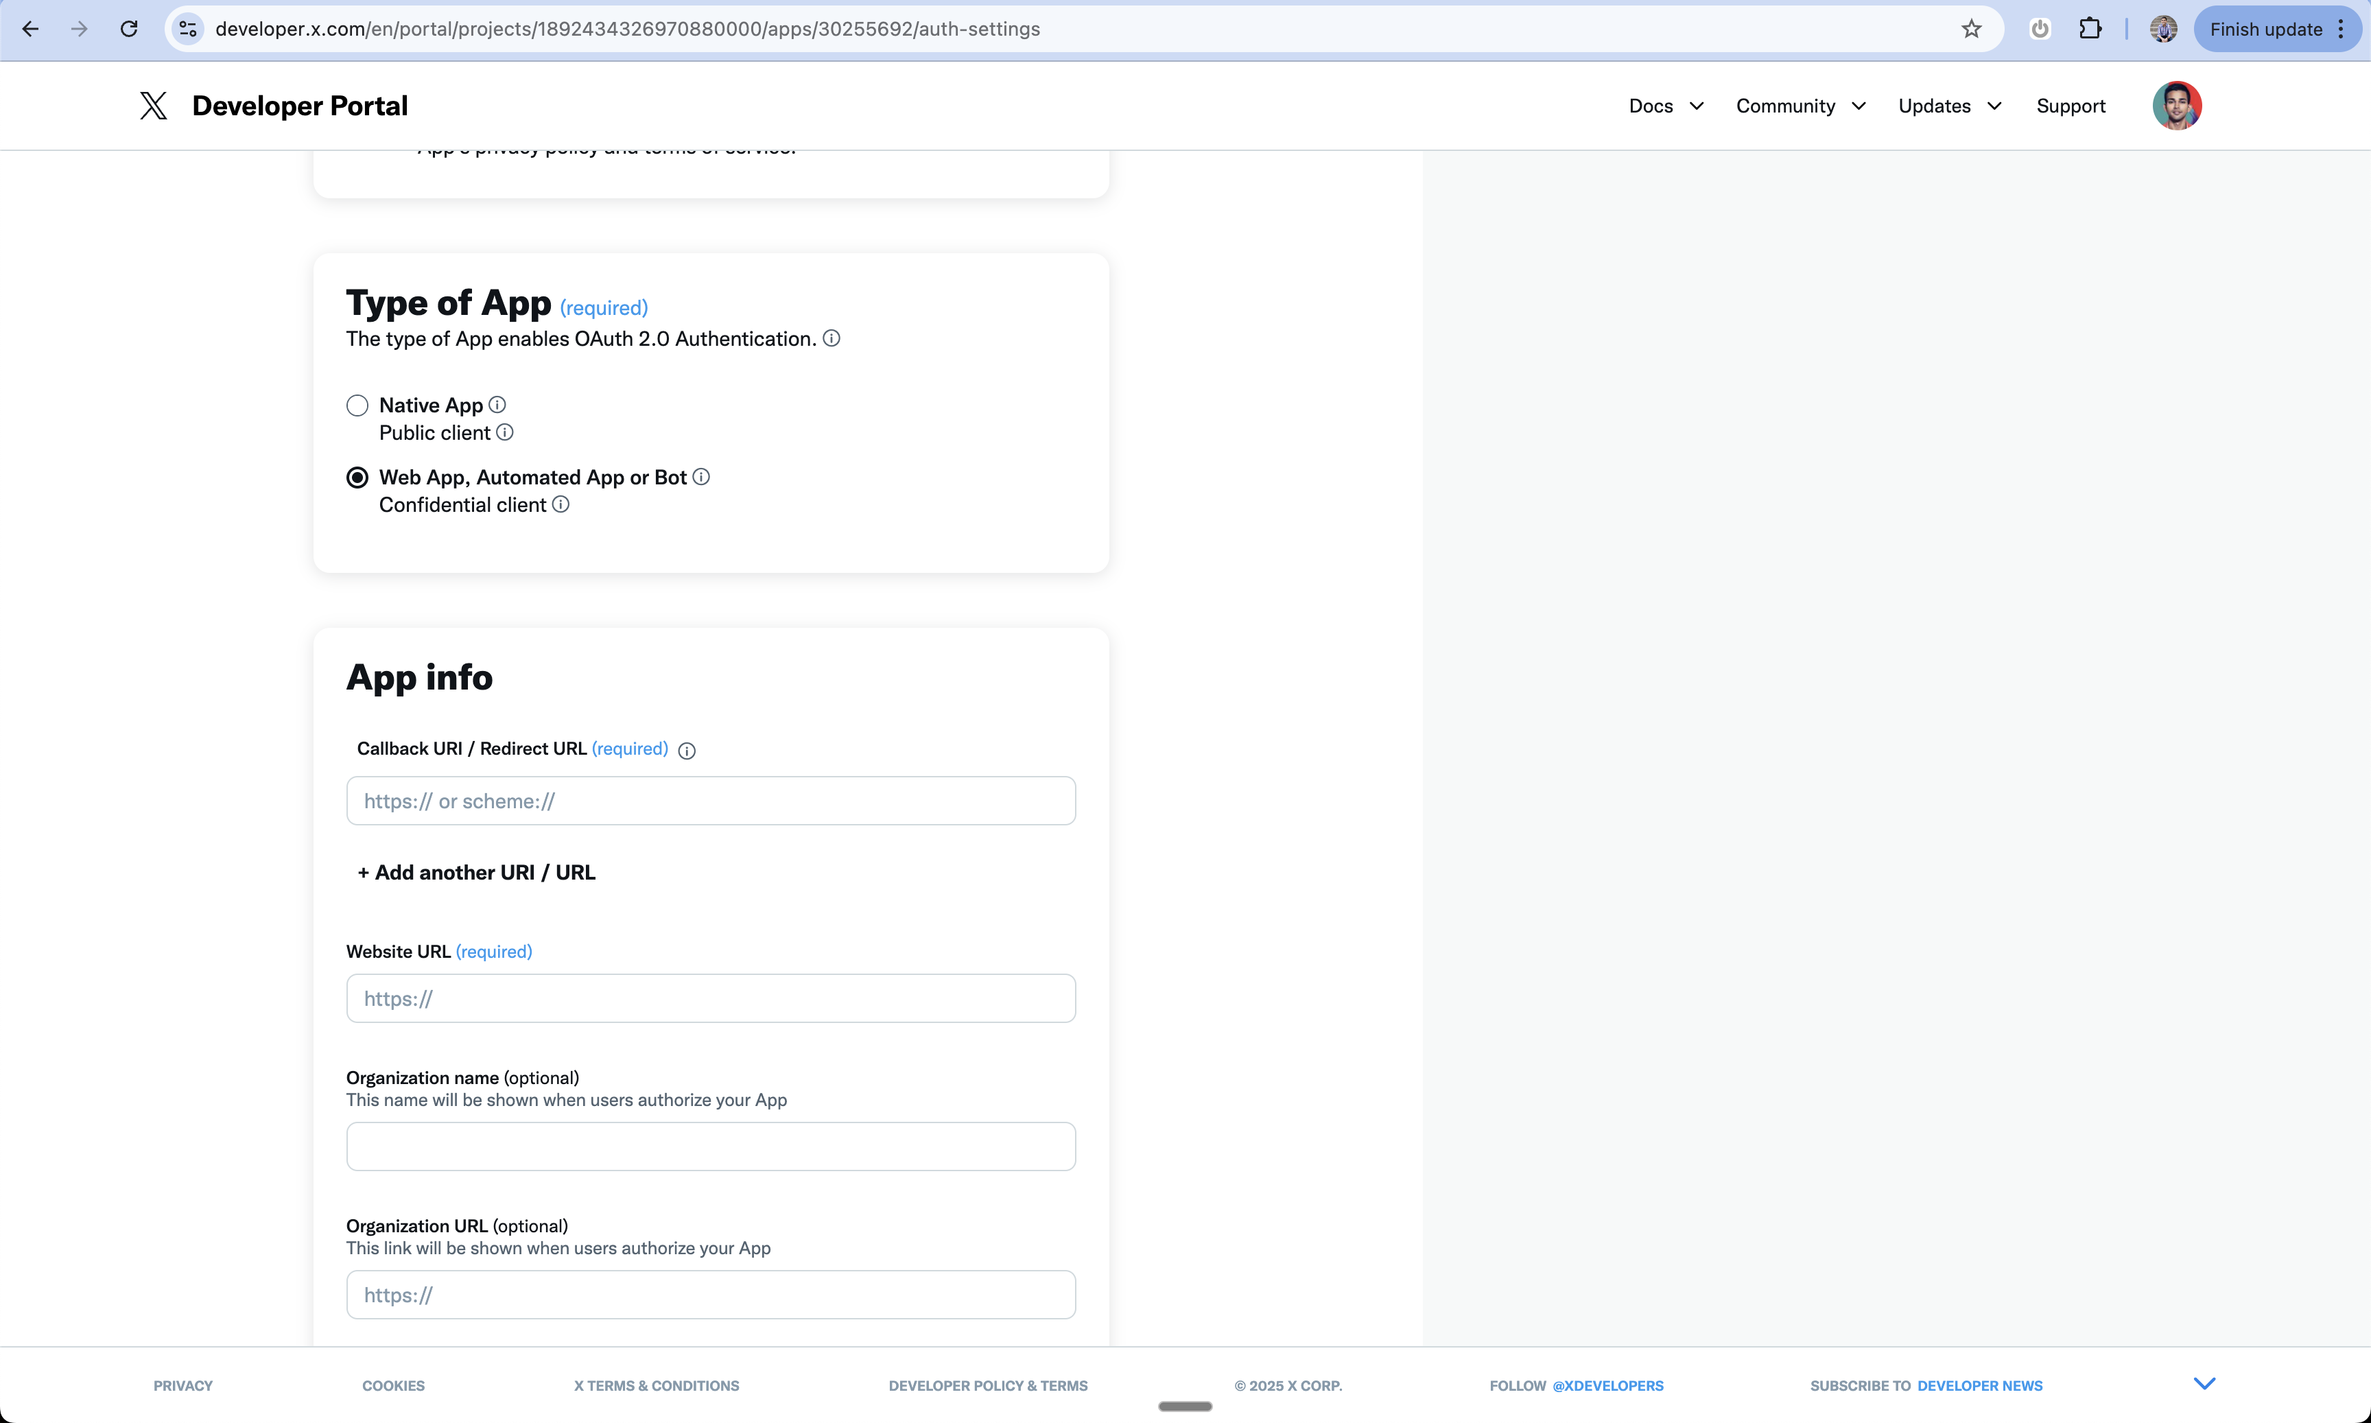
Task: Click the X logo icon
Action: 152,106
